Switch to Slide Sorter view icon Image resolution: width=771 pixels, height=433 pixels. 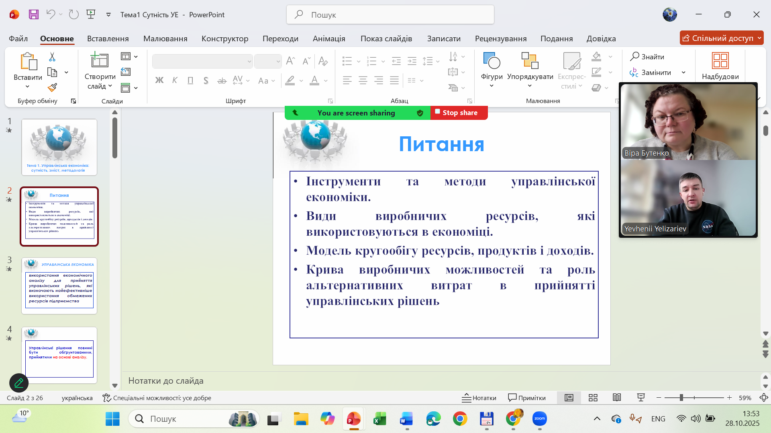(x=593, y=398)
